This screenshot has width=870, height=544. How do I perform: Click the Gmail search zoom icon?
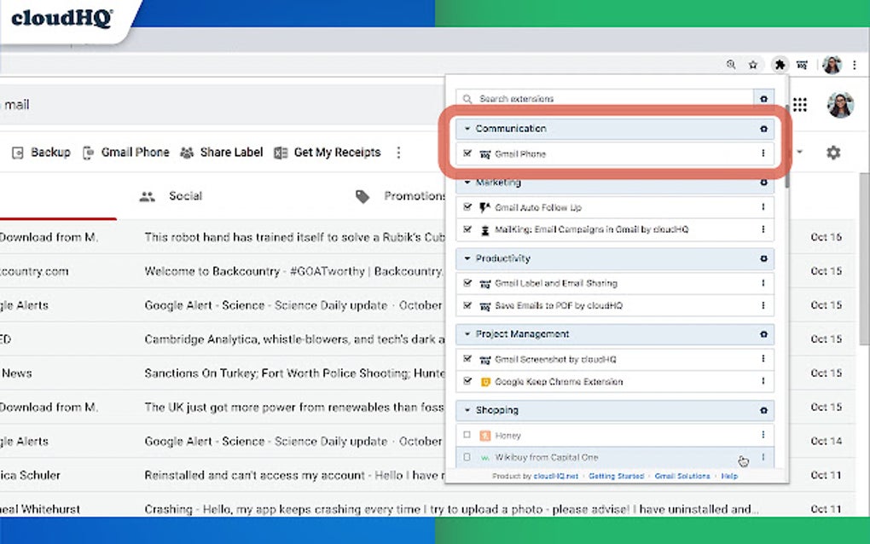[x=731, y=64]
